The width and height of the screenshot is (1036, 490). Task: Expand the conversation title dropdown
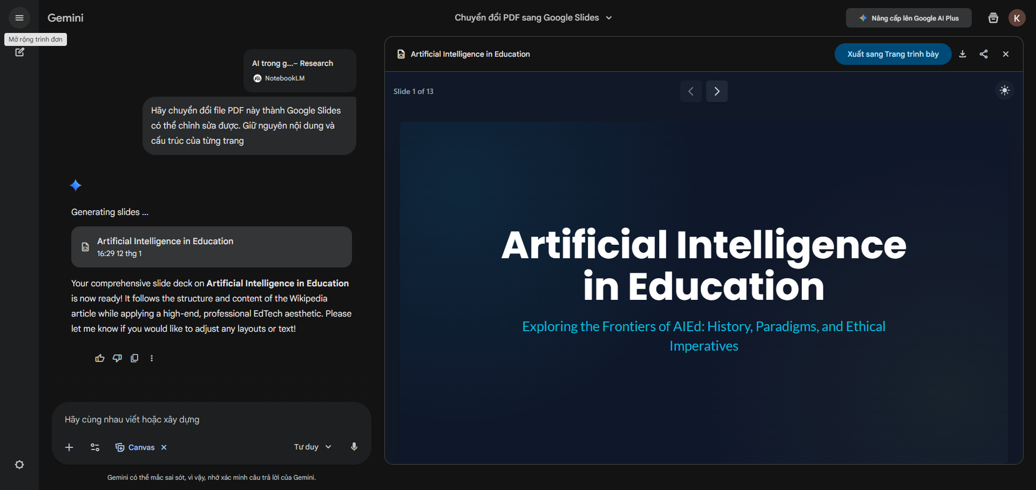click(609, 18)
